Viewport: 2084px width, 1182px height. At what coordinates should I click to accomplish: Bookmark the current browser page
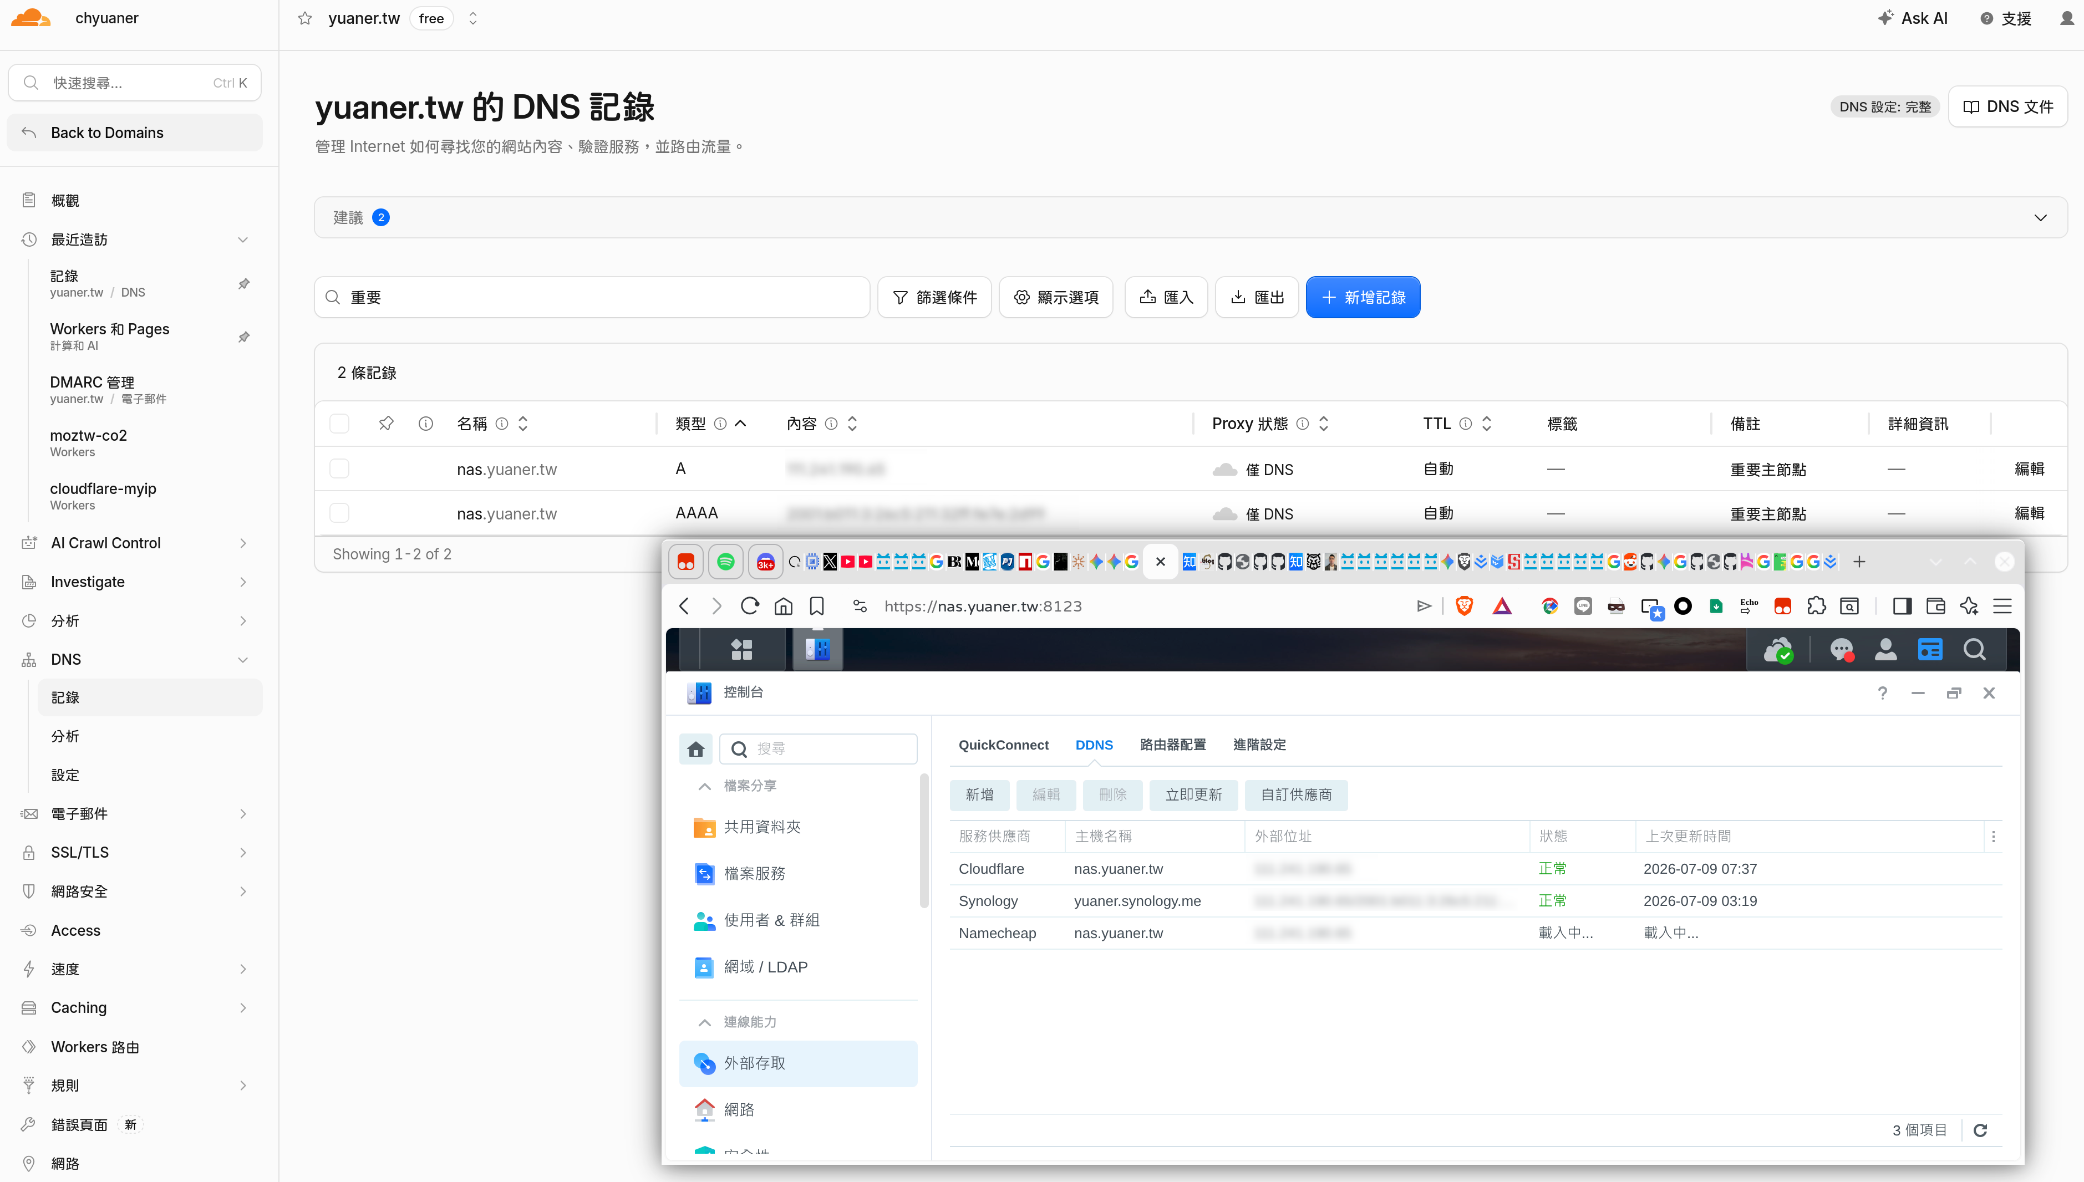(817, 605)
